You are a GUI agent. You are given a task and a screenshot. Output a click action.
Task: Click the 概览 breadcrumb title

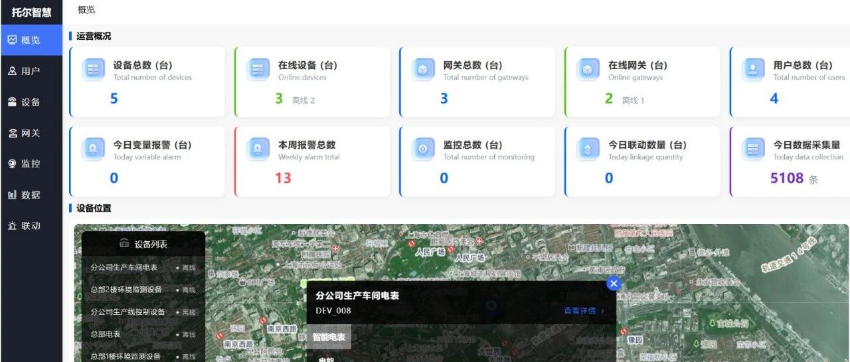pyautogui.click(x=86, y=9)
